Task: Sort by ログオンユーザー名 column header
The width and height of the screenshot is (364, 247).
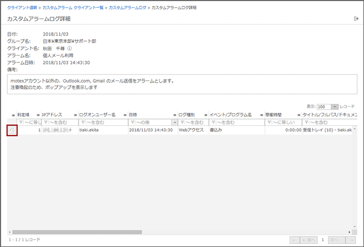Action: 97,114
